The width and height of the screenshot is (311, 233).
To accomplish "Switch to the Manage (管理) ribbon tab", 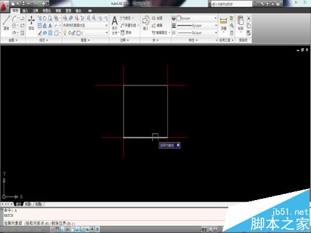I will pos(68,11).
